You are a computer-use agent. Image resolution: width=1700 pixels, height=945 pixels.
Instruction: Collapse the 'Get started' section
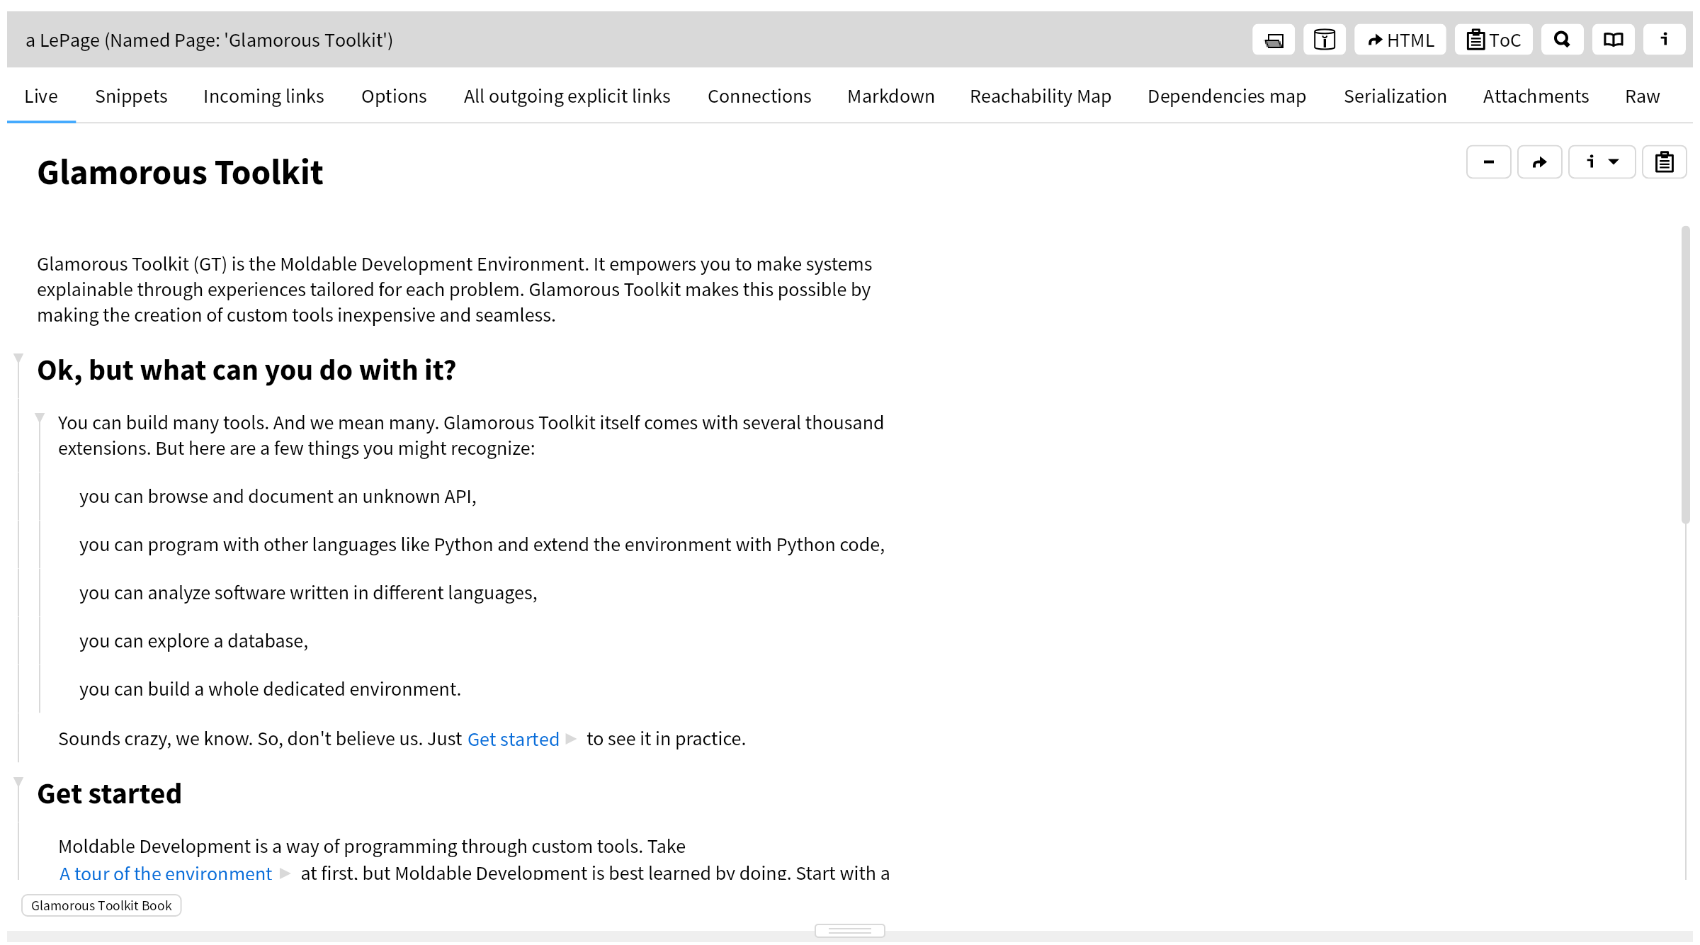click(18, 782)
